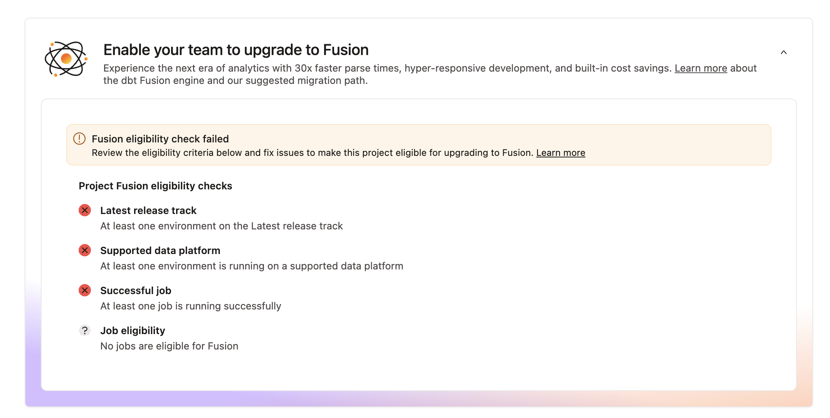Screen dimensions: 830x418
Task: Toggle the Latest release track check status
Action: click(84, 211)
